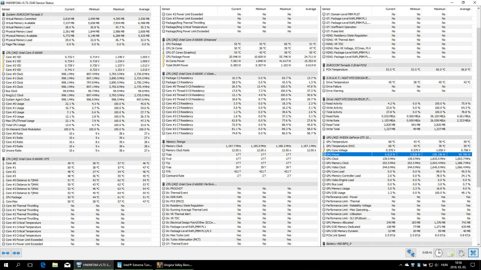
Task: Select the Total CPU Usage row
Action: (76, 125)
